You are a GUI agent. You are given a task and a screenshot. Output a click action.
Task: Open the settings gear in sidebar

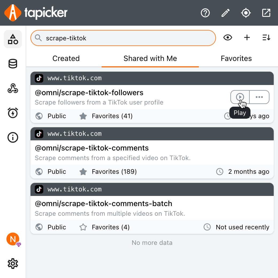click(13, 264)
